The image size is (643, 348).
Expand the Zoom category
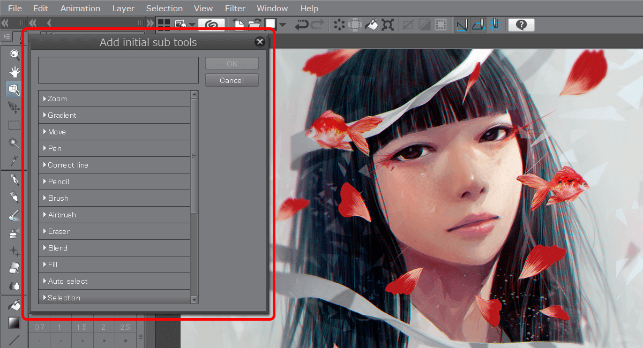(114, 99)
